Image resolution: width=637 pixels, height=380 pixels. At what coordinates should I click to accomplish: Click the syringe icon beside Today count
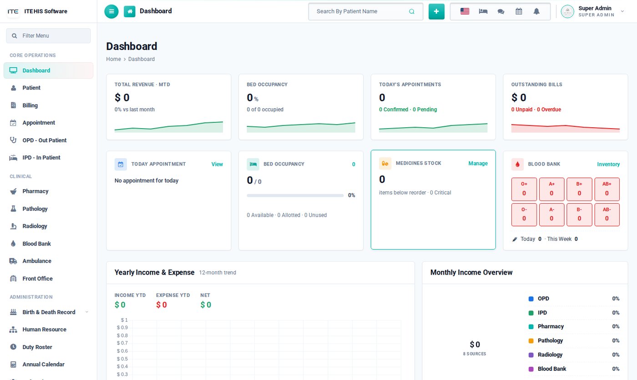(515, 239)
